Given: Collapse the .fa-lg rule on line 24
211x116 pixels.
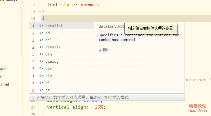Looking at the screenshot, I should coord(38,87).
